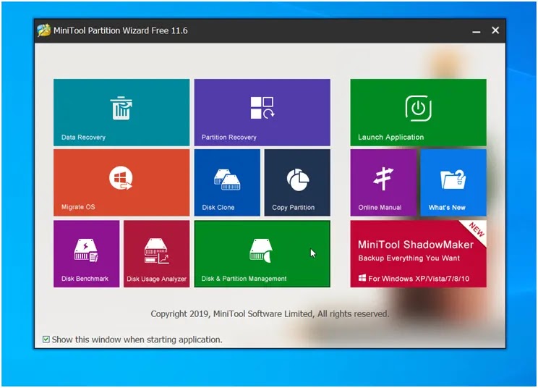This screenshot has width=538, height=388.
Task: Open the Online Manual signpost icon
Action: [x=383, y=179]
